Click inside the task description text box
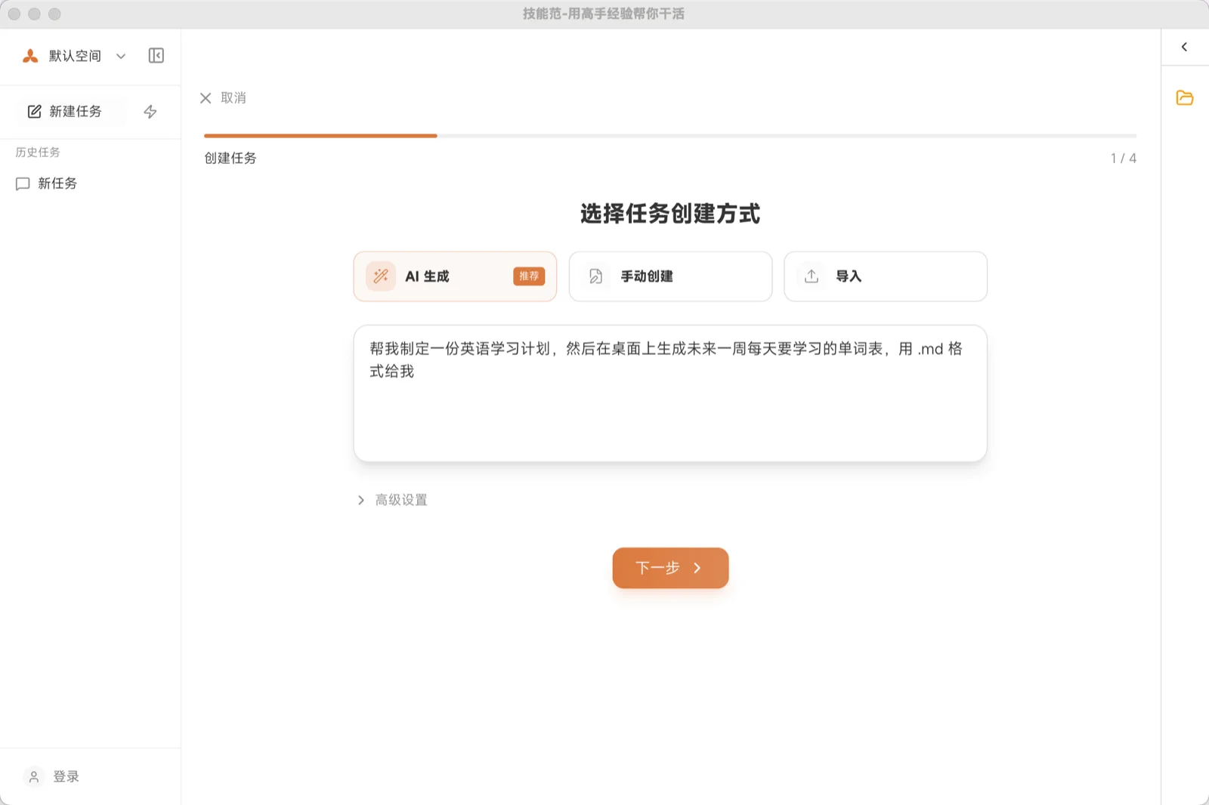This screenshot has width=1209, height=805. pos(669,408)
